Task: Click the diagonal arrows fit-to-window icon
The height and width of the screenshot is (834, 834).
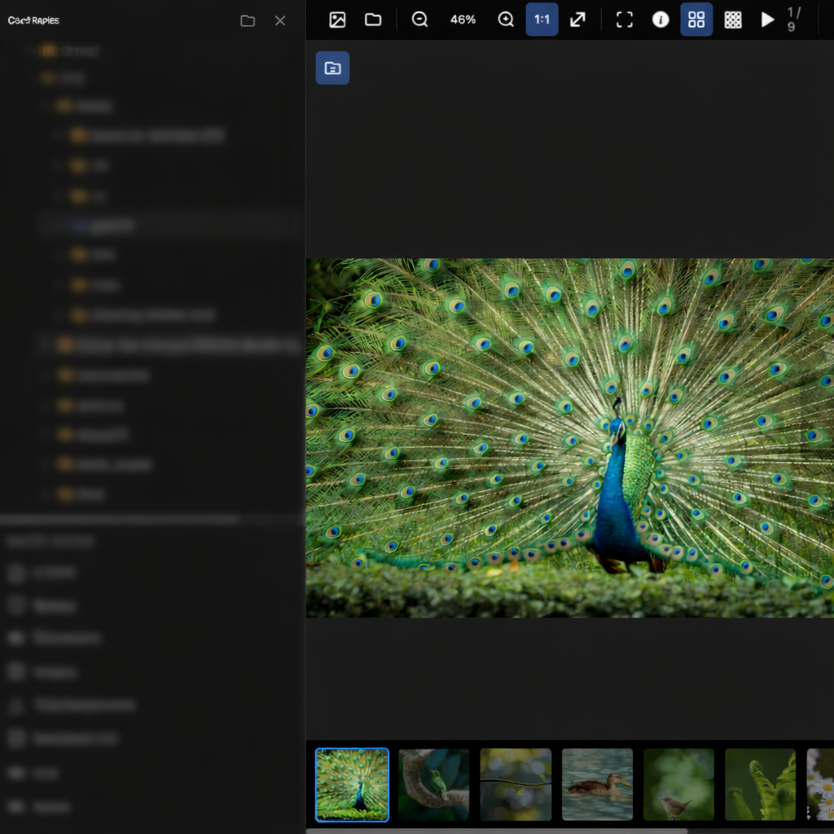Action: point(577,20)
